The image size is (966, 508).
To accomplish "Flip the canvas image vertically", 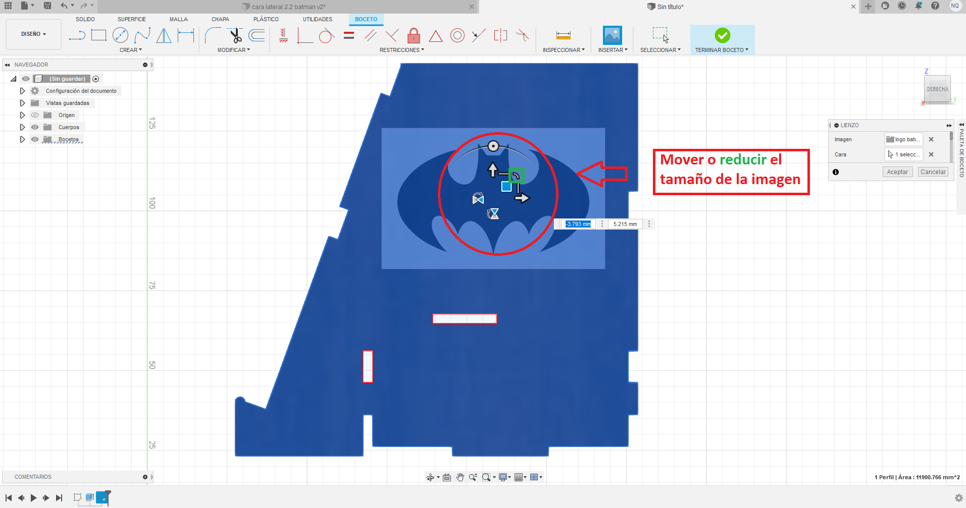I will tap(493, 214).
